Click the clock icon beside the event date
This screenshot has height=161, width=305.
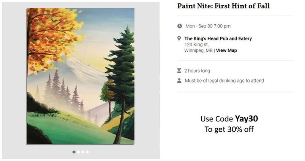pyautogui.click(x=180, y=26)
